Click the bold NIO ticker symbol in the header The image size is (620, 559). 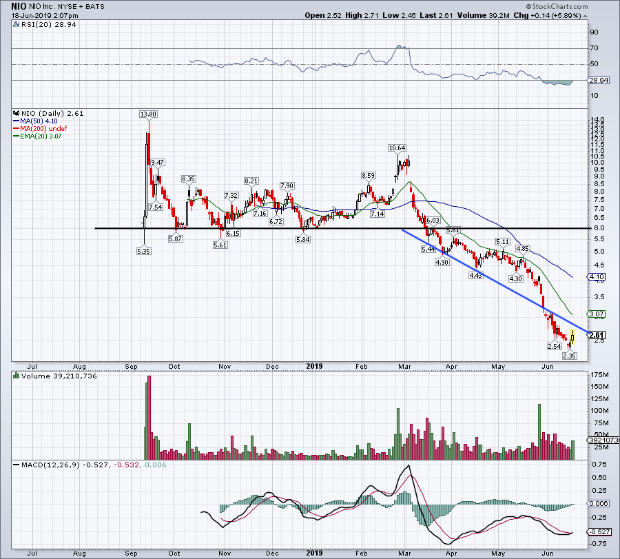click(x=19, y=6)
